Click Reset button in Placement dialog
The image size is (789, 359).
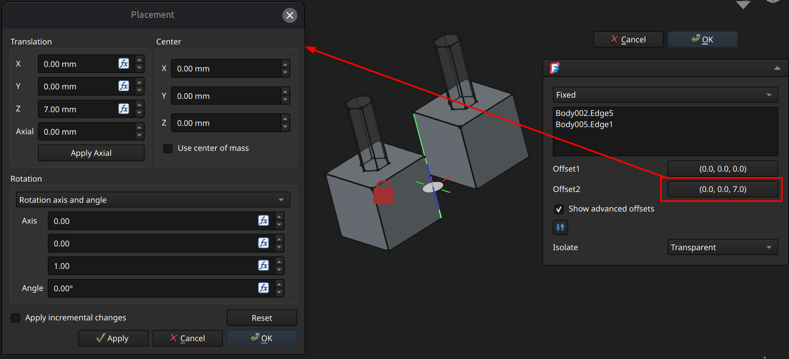(262, 318)
